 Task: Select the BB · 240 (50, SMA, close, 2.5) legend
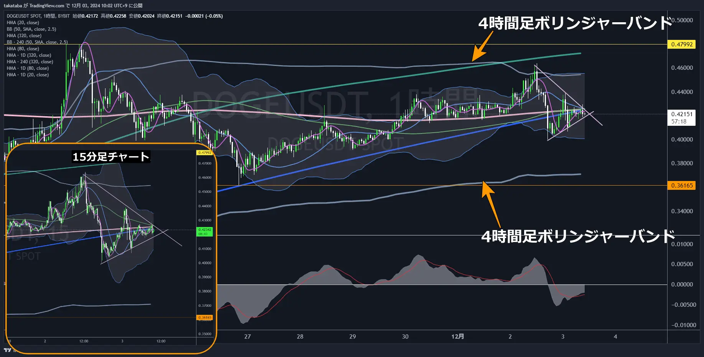click(37, 42)
